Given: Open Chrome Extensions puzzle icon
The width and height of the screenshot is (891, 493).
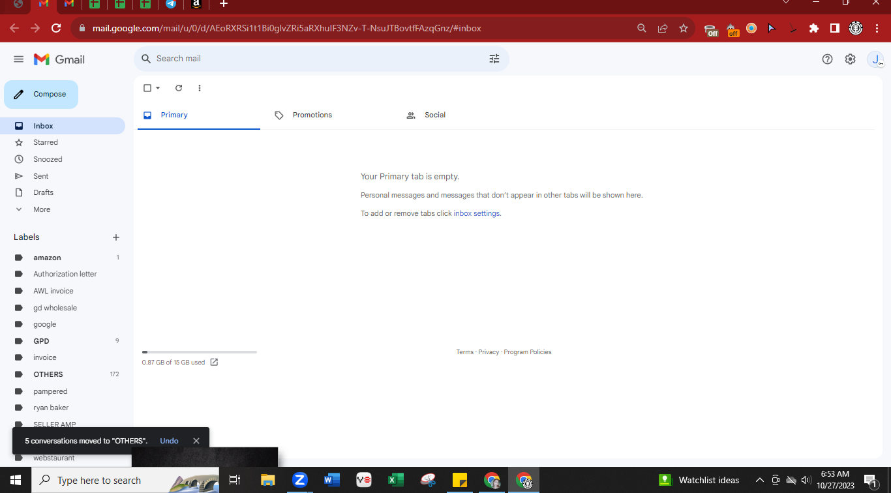Looking at the screenshot, I should 813,28.
